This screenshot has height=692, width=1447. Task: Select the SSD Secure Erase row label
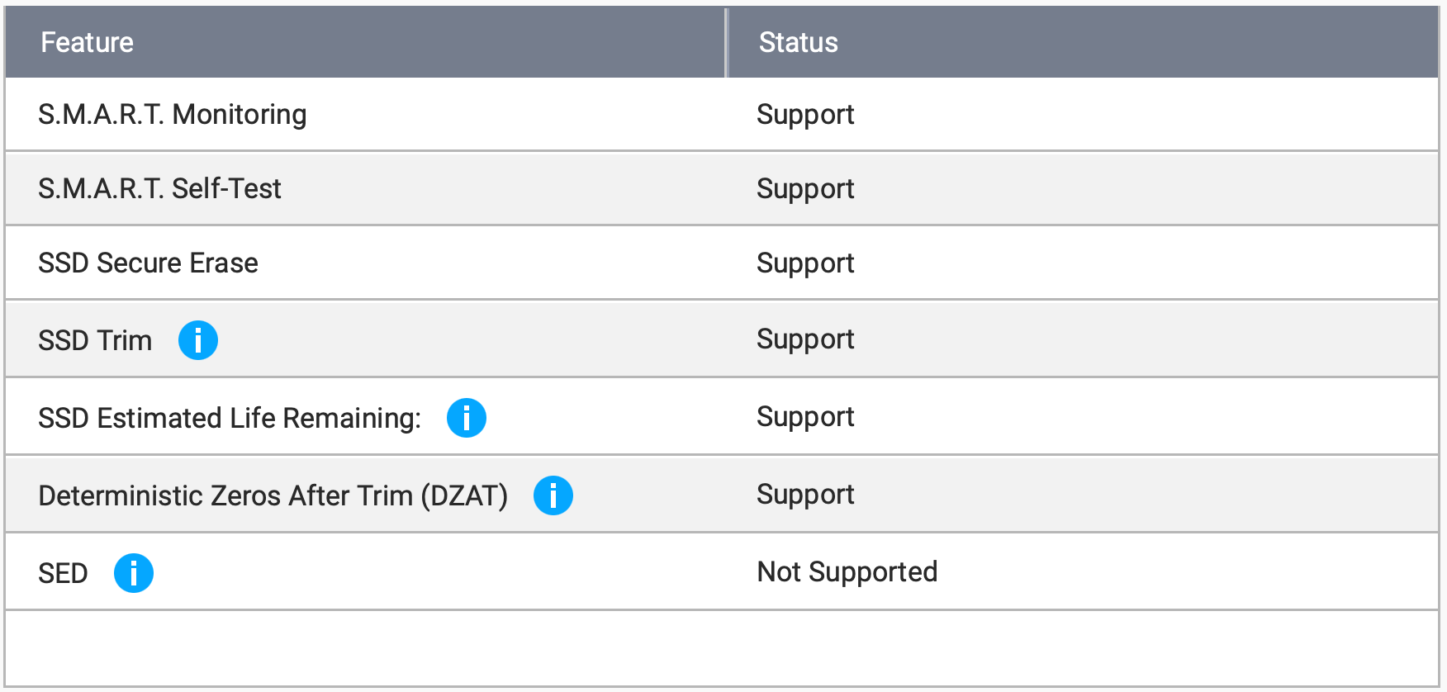click(x=149, y=263)
